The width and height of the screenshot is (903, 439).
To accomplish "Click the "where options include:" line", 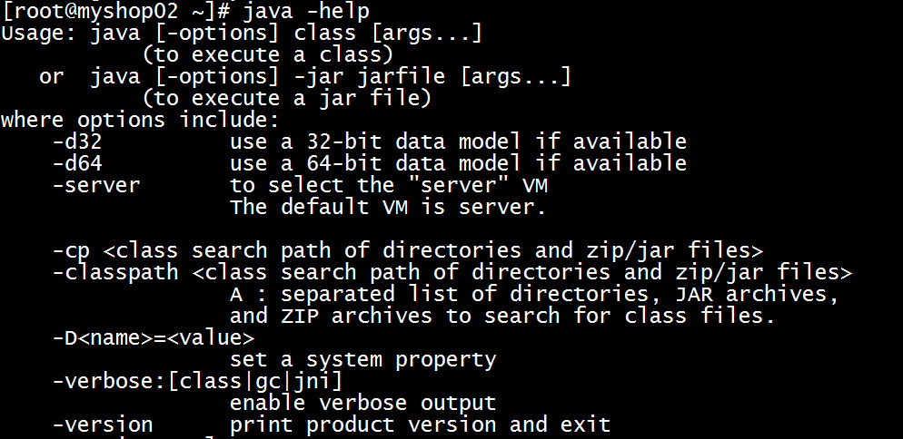I will [139, 120].
